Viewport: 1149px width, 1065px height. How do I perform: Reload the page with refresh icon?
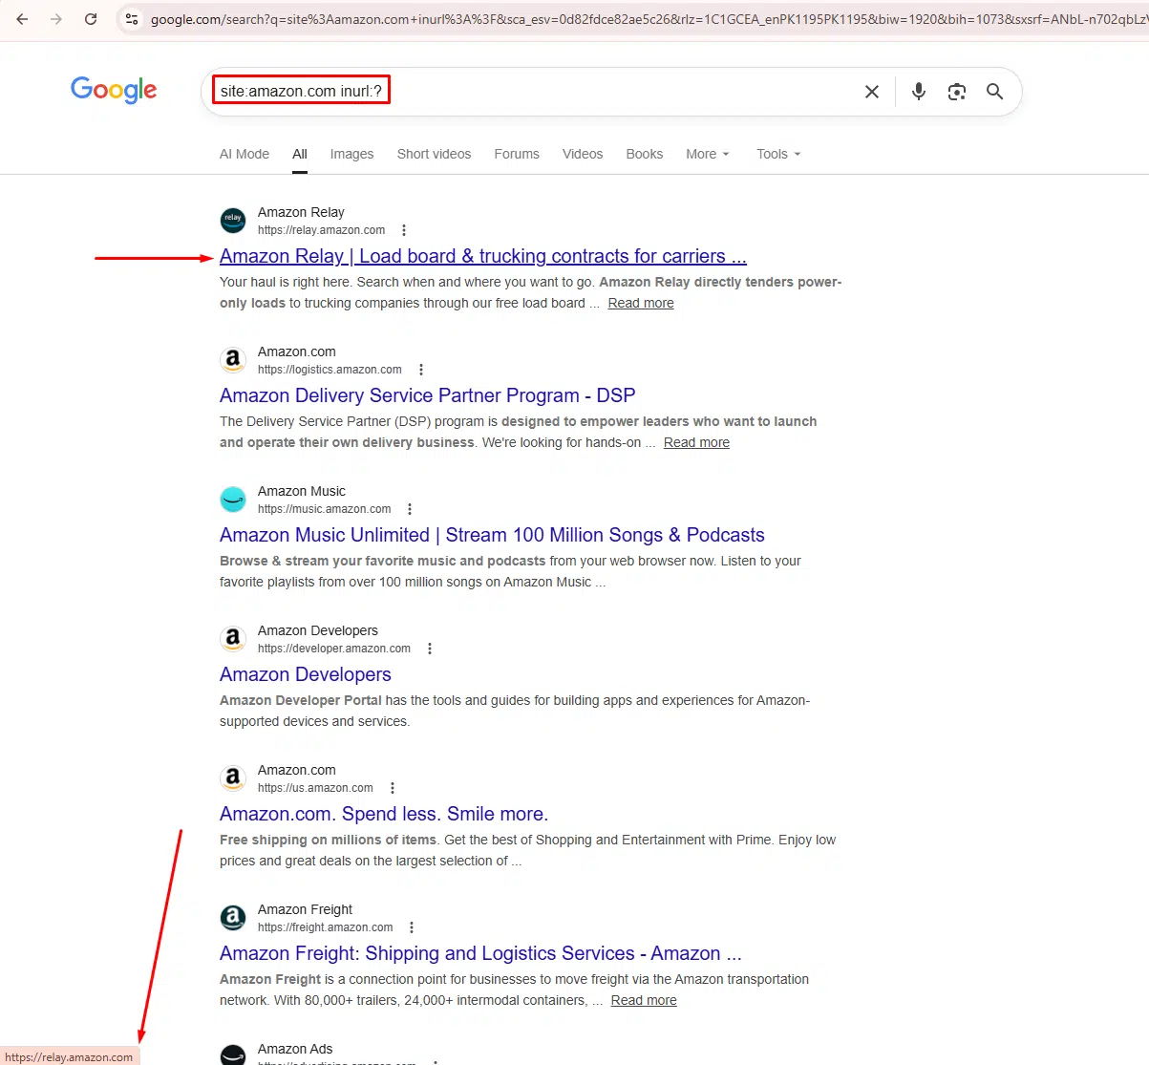[91, 19]
